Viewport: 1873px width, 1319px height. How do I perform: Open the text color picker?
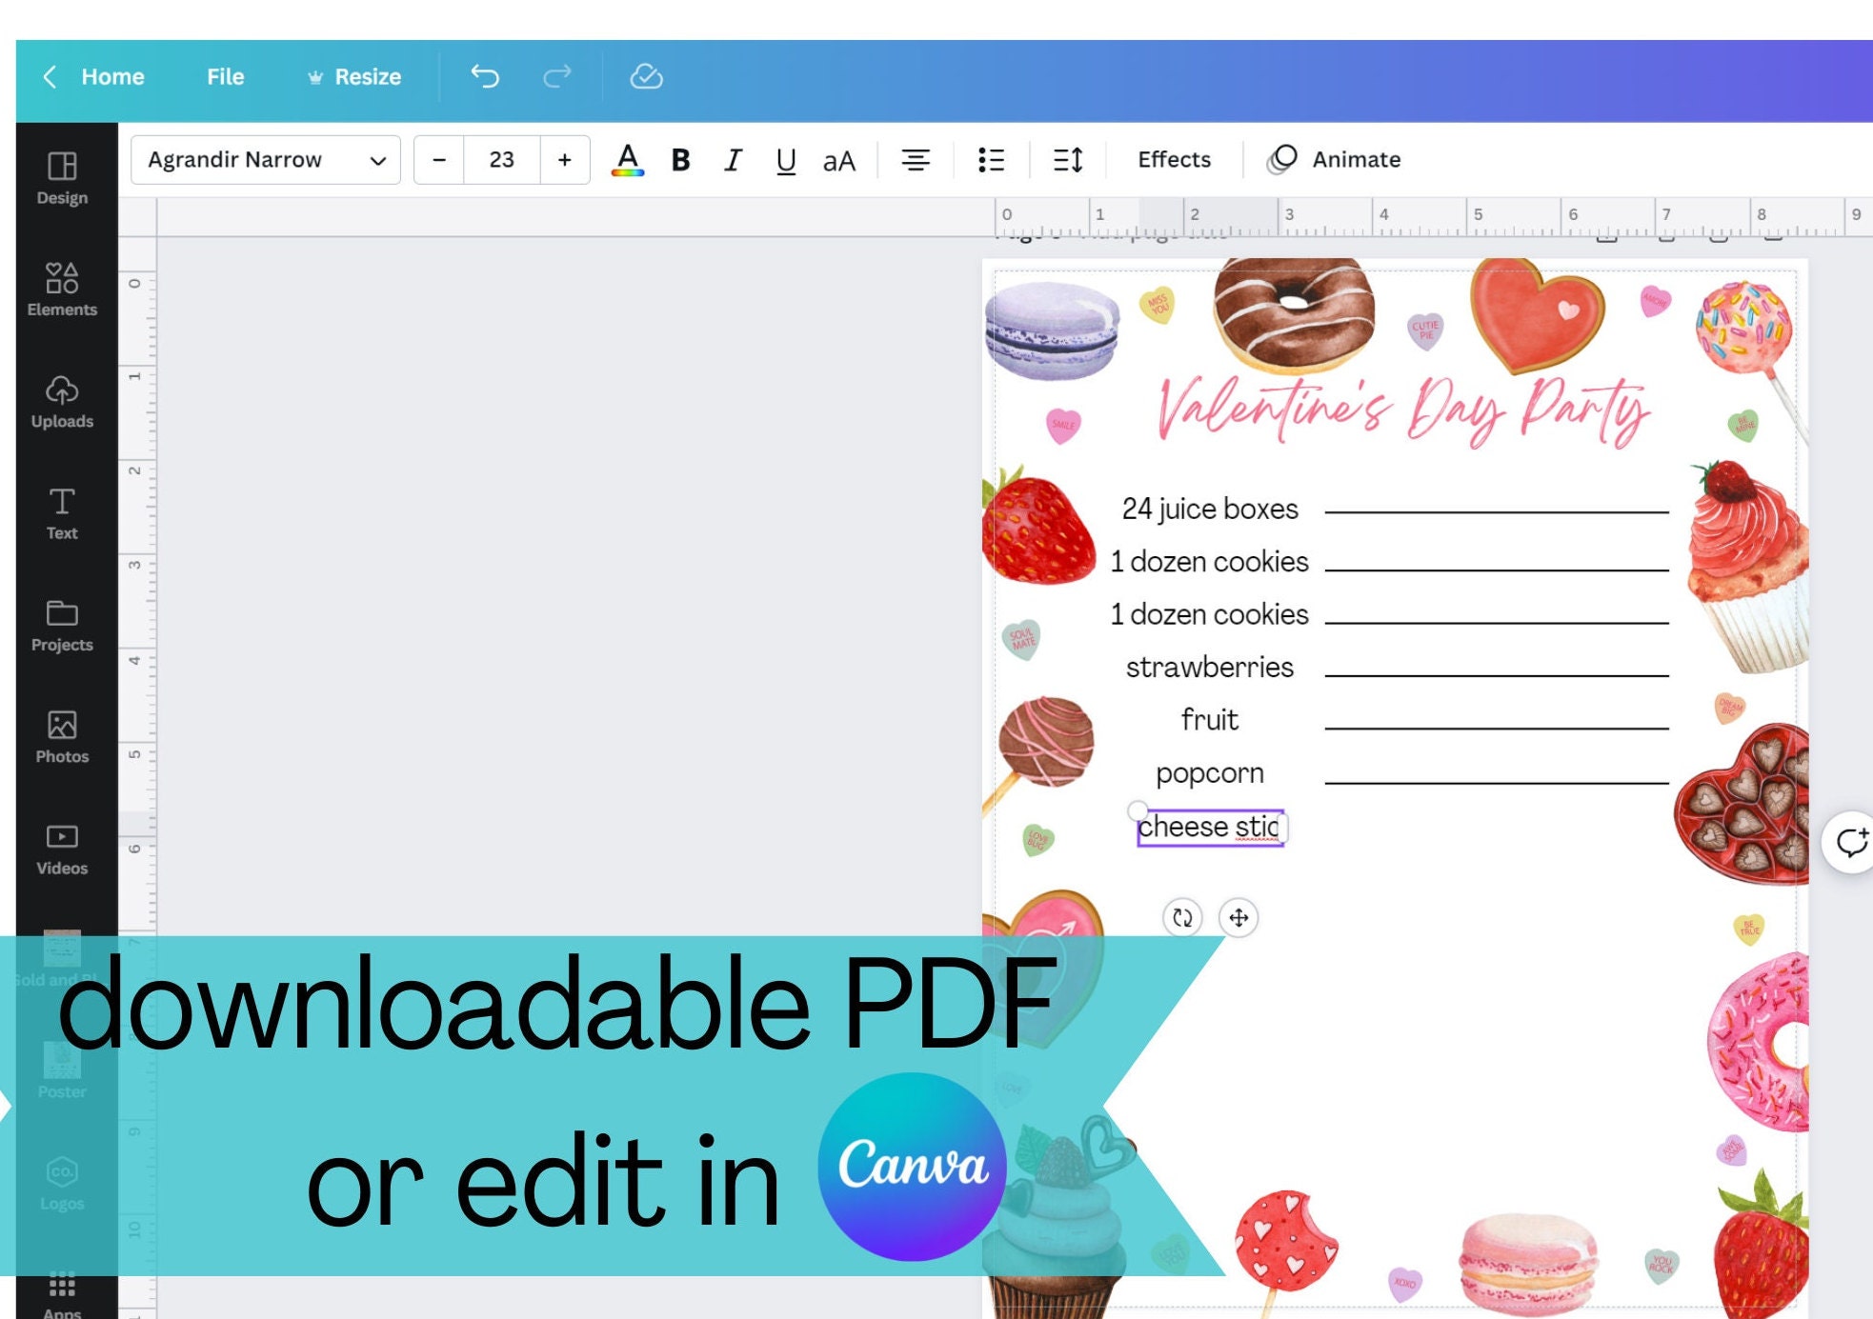coord(626,160)
